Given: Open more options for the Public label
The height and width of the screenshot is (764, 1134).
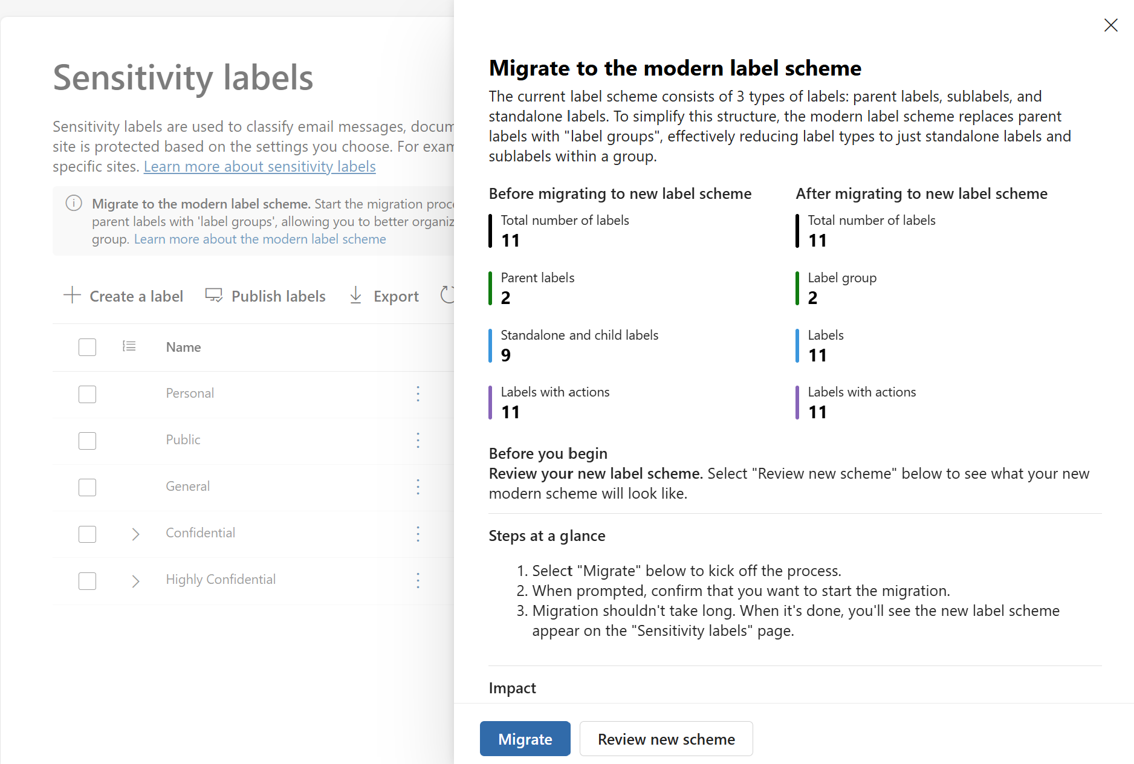Looking at the screenshot, I should click(x=418, y=441).
